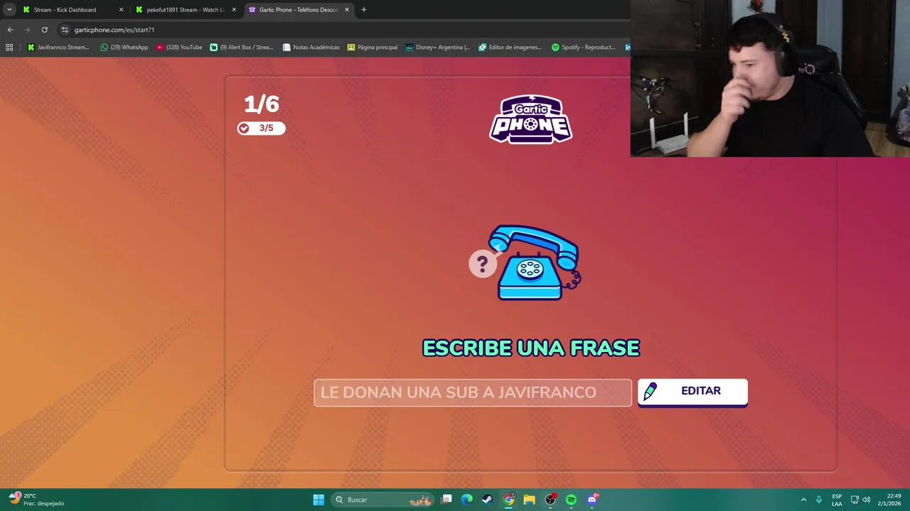Close the Gartic Phone tab
Viewport: 910px width, 511px height.
coord(347,10)
